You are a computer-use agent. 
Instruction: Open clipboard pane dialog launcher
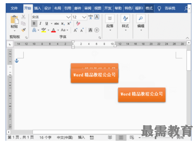pos(26,37)
